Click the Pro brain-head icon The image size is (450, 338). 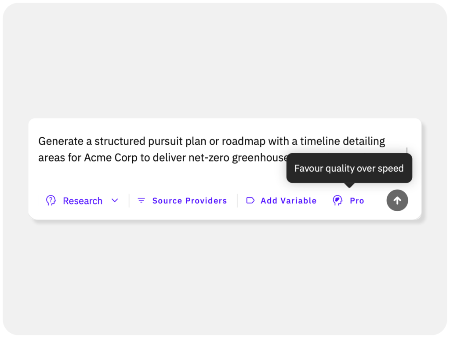pos(337,201)
